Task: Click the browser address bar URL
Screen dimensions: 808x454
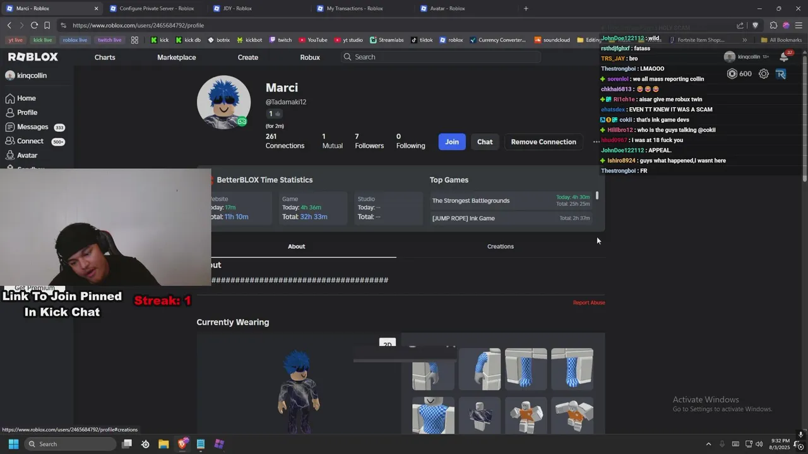Action: coord(138,25)
